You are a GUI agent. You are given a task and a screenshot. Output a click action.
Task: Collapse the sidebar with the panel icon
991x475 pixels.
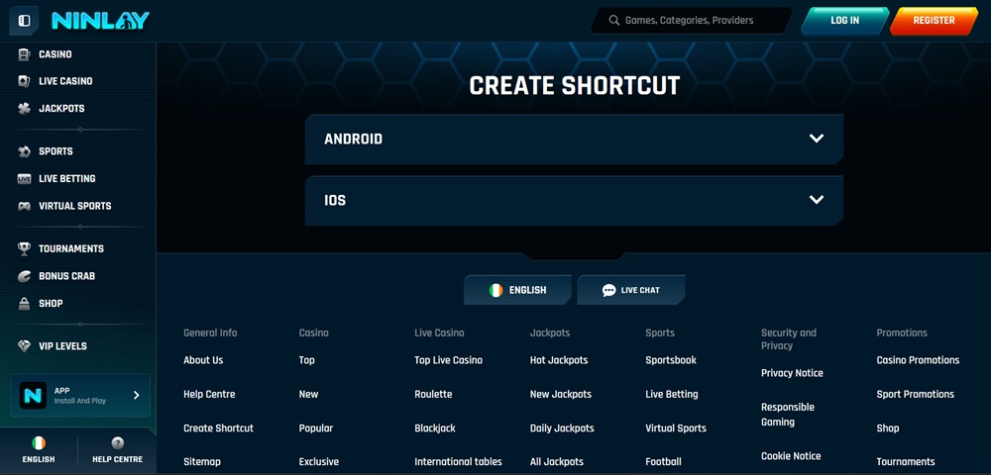pos(24,21)
